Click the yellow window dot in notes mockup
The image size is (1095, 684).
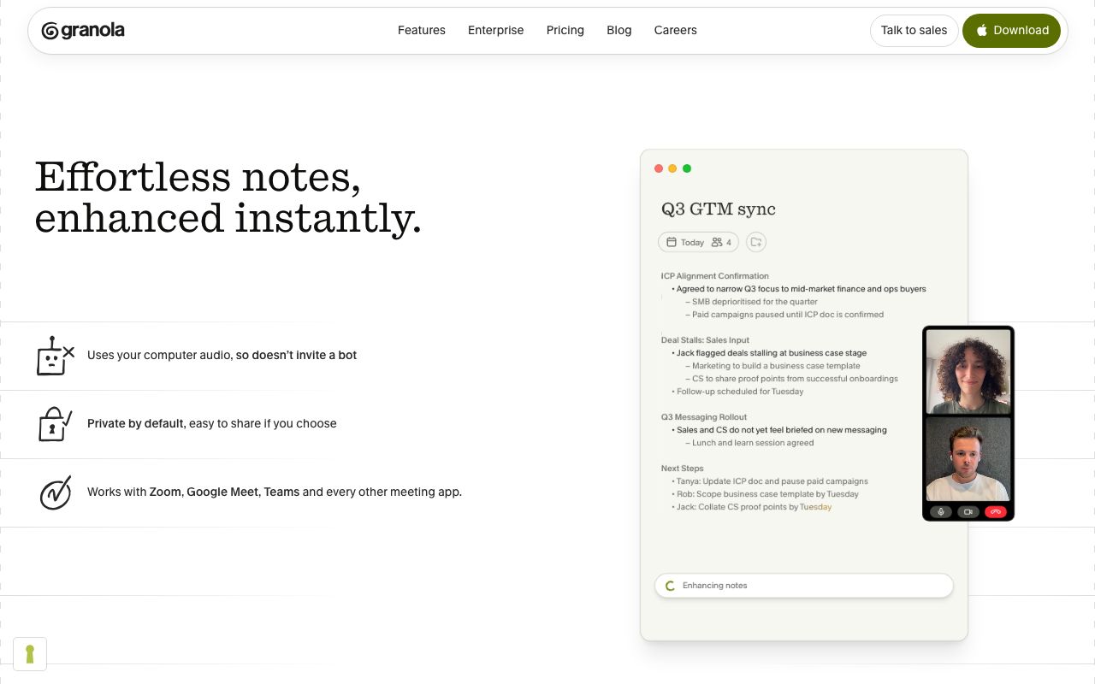(x=672, y=168)
